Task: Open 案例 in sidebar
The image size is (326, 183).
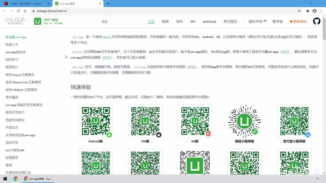Action: 9,165
